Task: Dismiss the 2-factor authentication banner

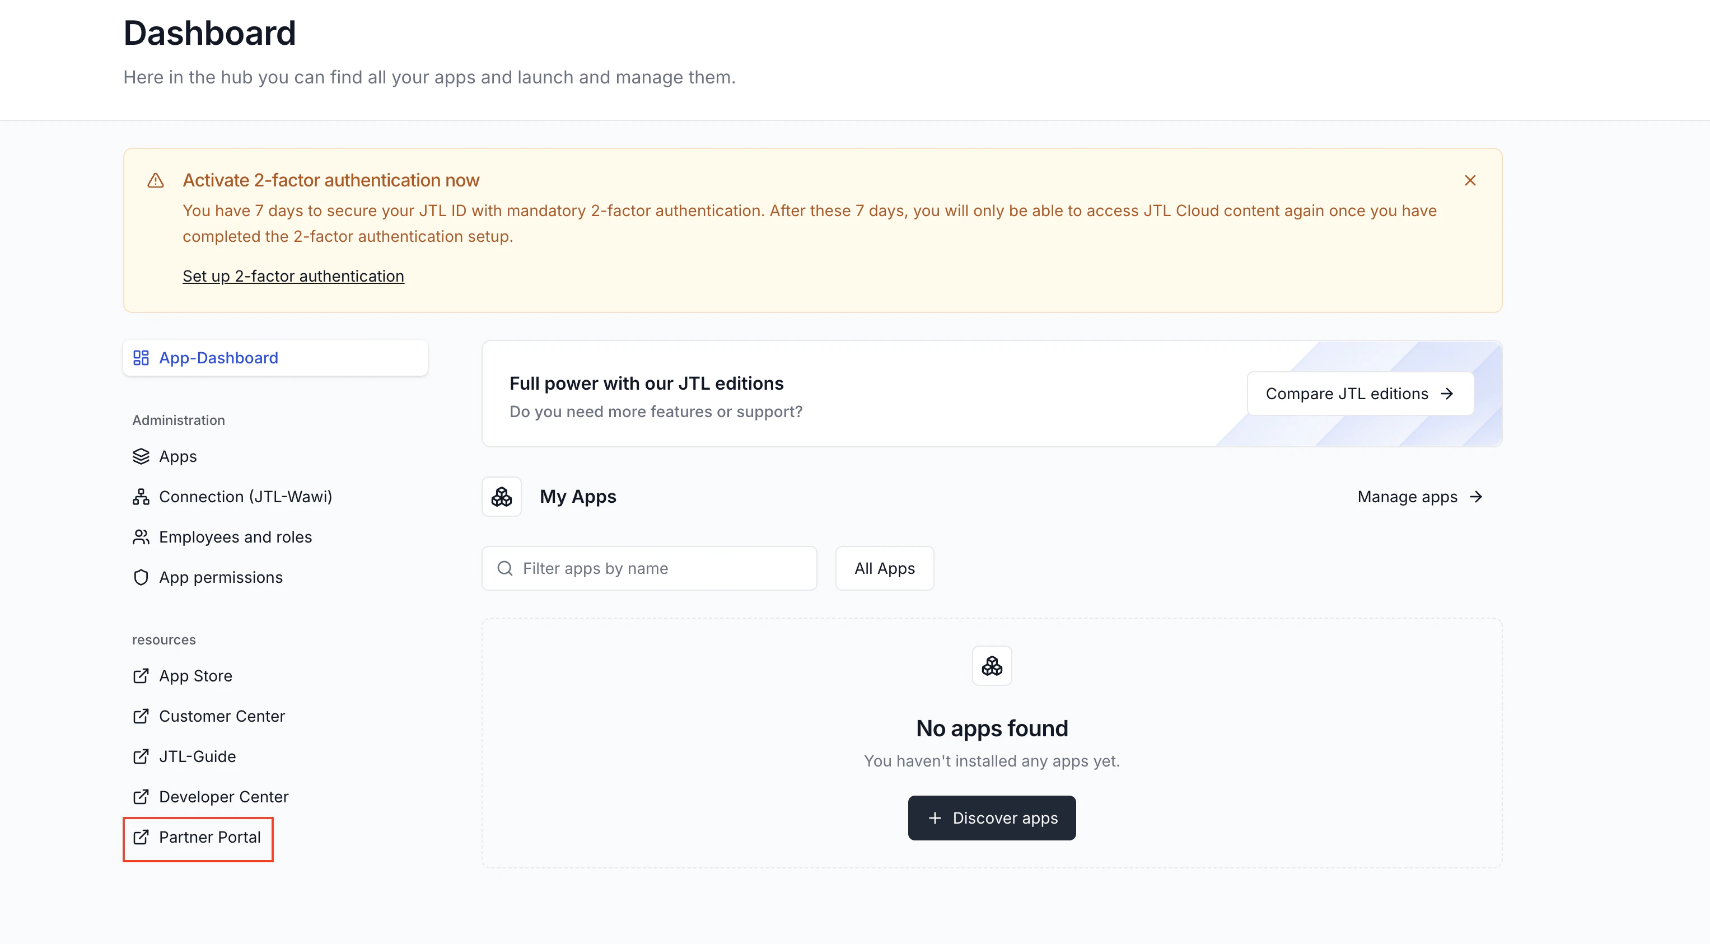Action: pyautogui.click(x=1470, y=180)
